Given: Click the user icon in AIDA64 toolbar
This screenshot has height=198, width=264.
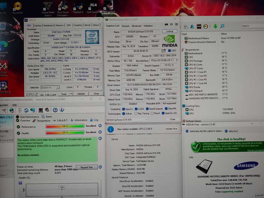Looking at the screenshot, I should point(192,27).
